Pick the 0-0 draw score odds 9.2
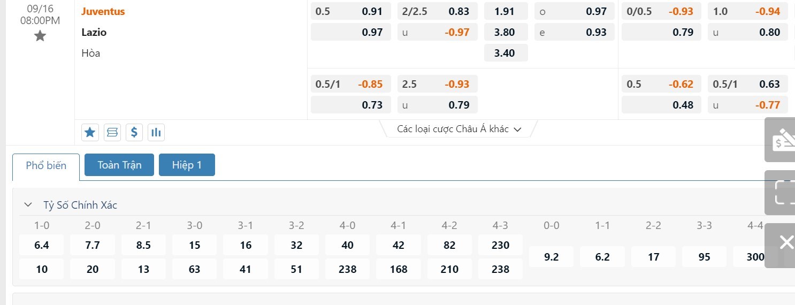The height and width of the screenshot is (305, 795). point(551,257)
